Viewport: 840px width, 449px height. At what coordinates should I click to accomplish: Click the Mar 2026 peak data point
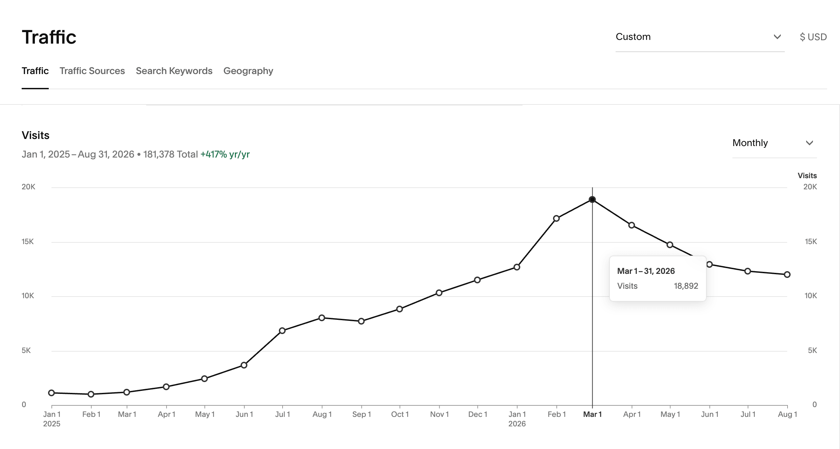(x=592, y=199)
